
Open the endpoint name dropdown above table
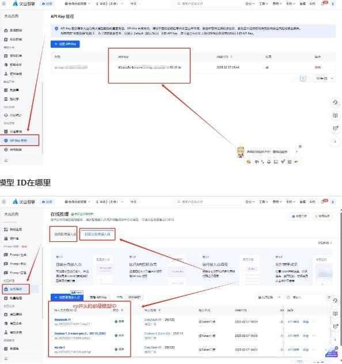tap(269, 297)
